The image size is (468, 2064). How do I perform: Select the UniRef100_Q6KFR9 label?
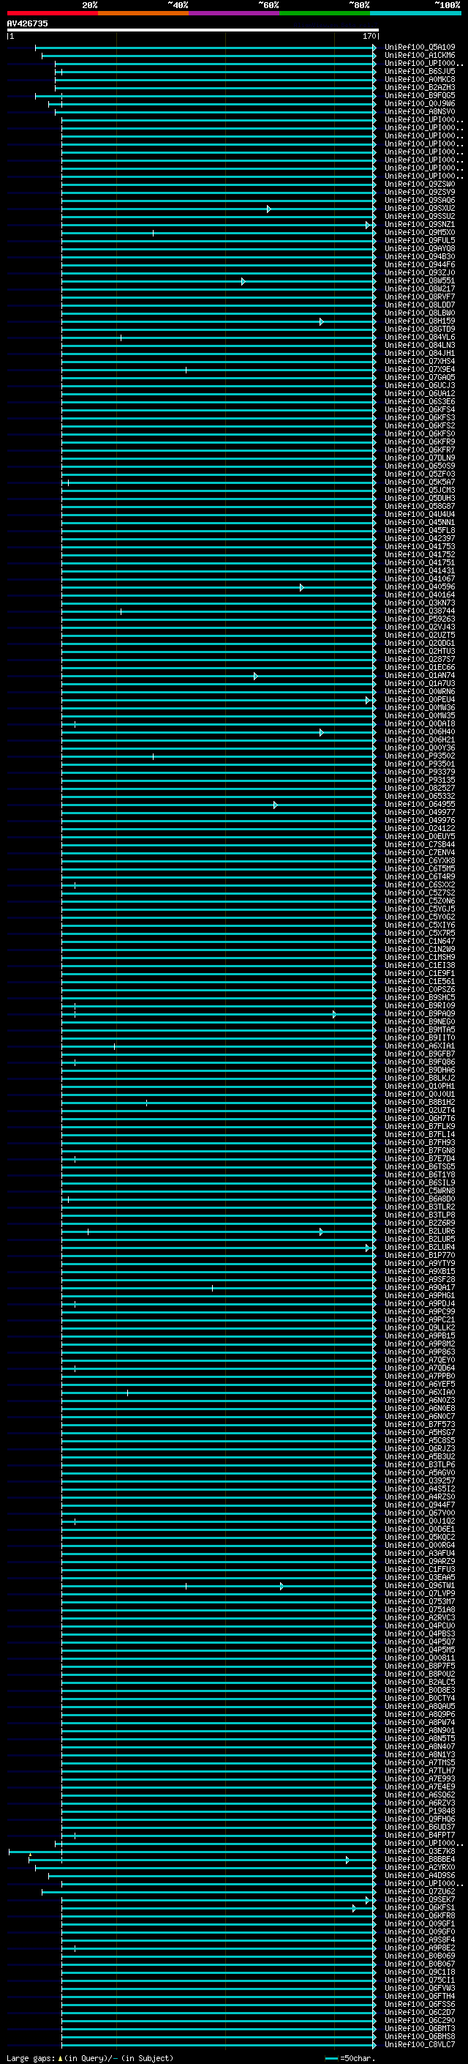tap(420, 442)
